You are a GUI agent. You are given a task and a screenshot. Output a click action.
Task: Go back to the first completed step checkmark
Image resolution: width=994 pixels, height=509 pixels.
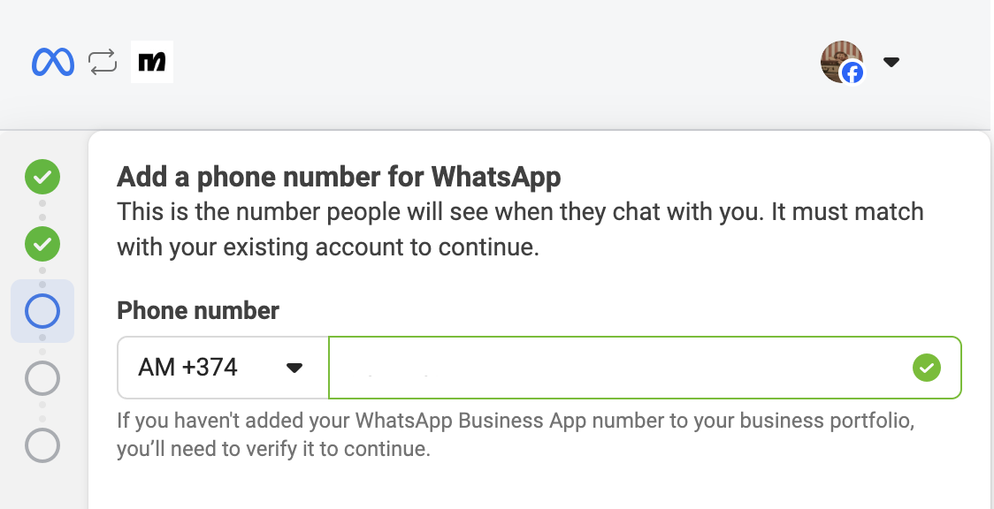coord(42,178)
